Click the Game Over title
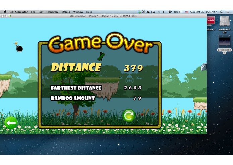This screenshot has width=233, height=165. pos(101,43)
